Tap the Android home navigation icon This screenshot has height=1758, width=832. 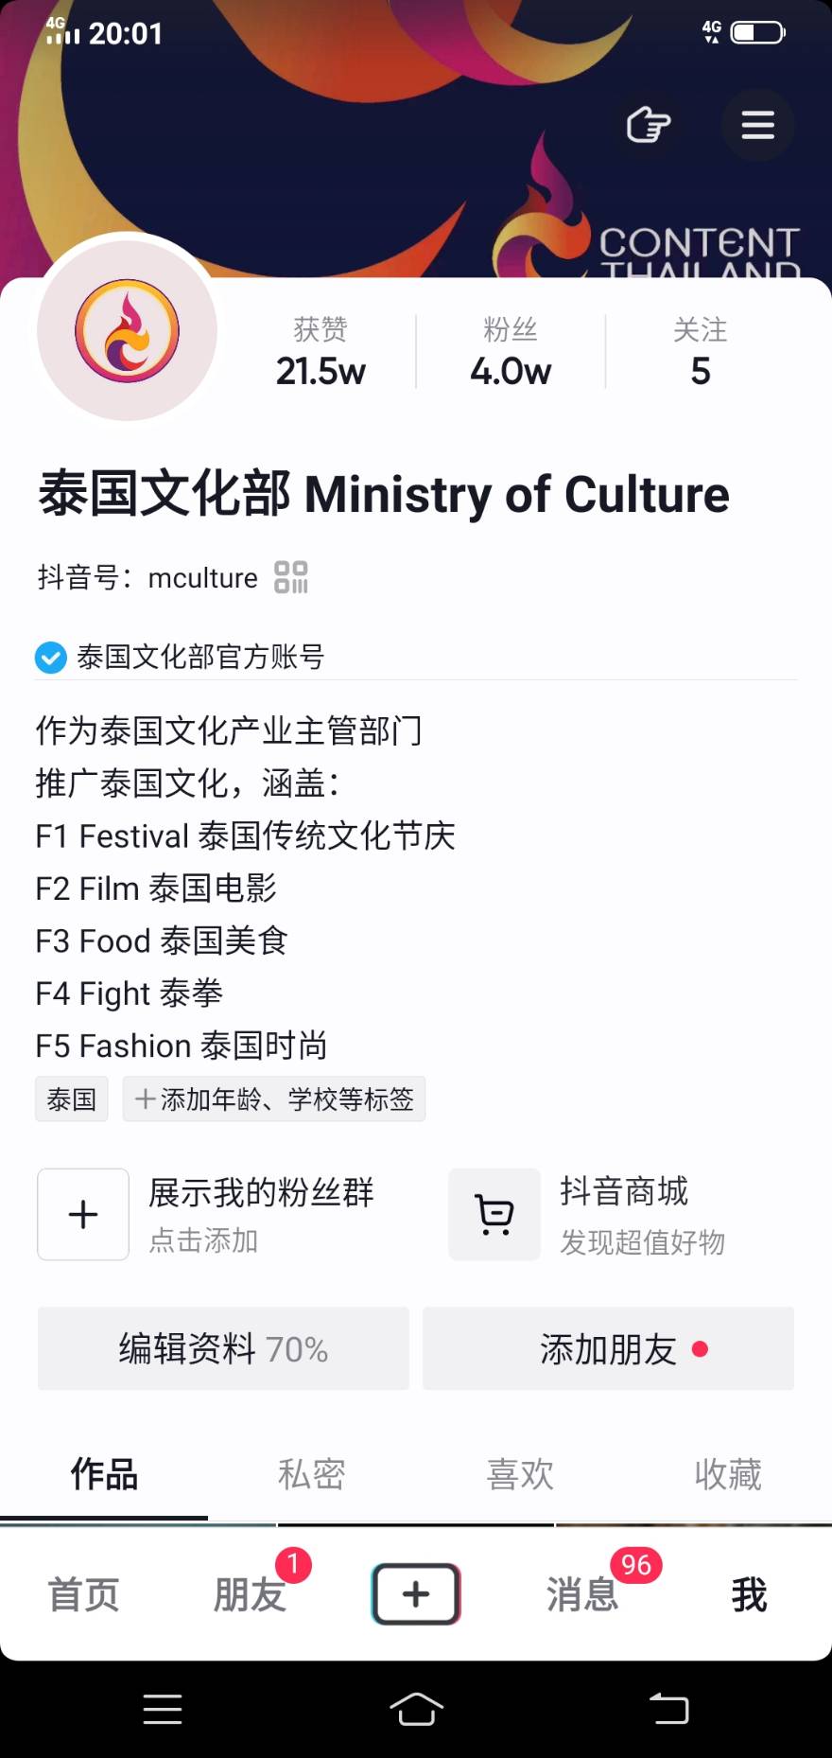tap(416, 1709)
